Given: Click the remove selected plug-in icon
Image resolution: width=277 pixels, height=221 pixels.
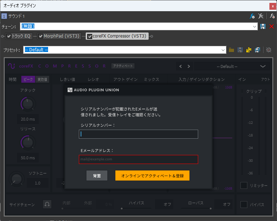Looking at the screenshot, I should pyautogui.click(x=261, y=16).
